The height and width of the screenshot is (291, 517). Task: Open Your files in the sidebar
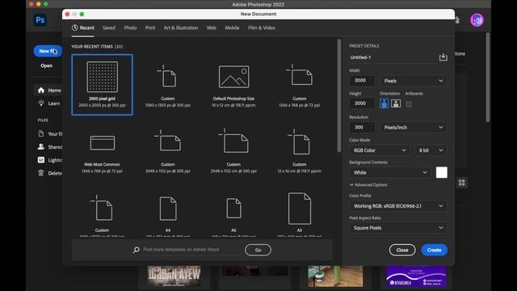point(49,134)
